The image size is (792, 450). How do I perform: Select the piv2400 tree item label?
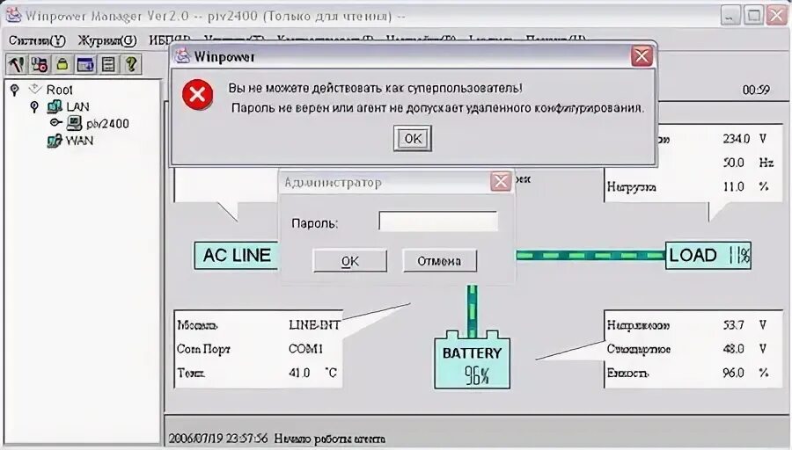[107, 124]
